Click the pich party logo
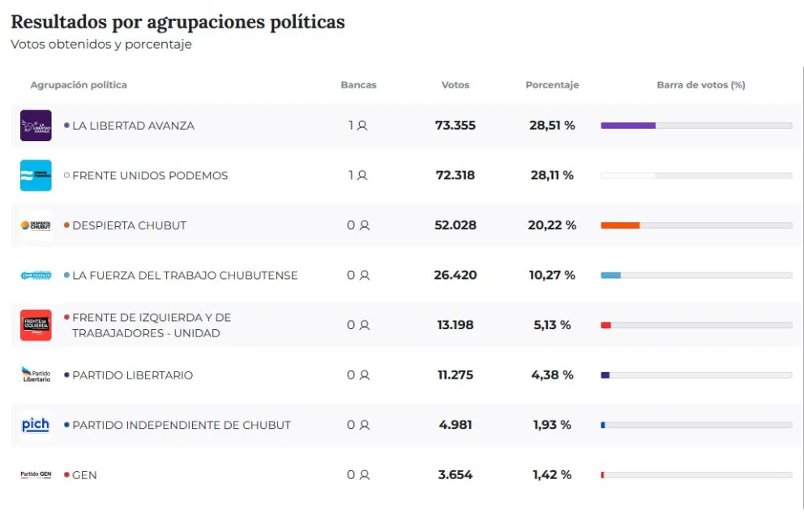The image size is (804, 514). click(x=36, y=425)
